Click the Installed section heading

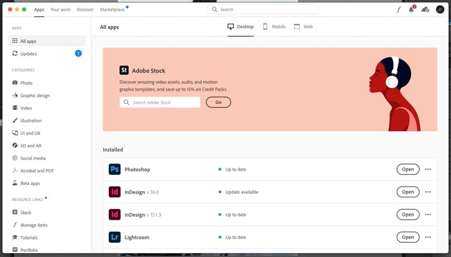click(113, 149)
